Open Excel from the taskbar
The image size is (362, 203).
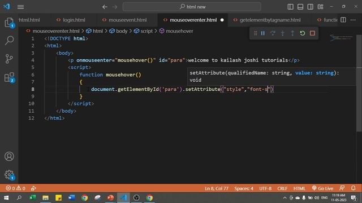point(33,198)
